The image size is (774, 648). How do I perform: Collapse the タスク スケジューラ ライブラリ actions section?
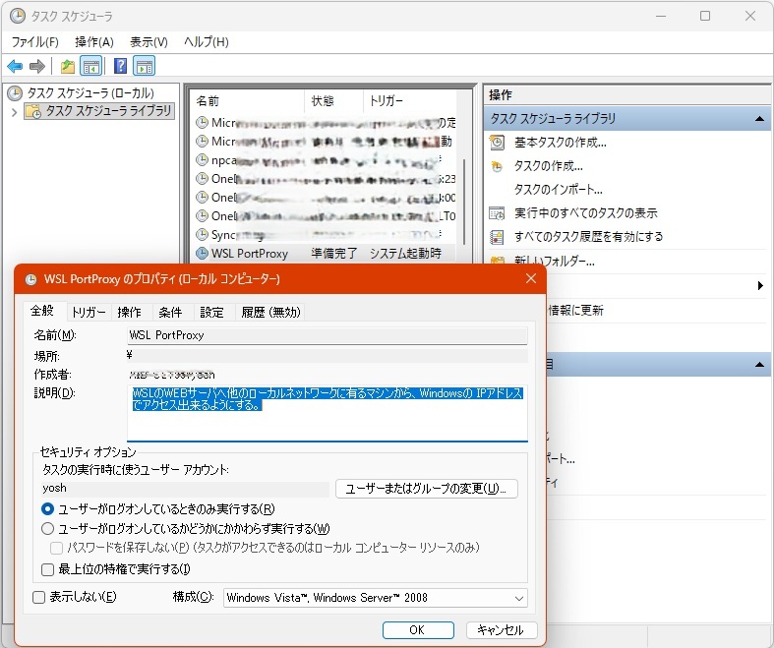(x=760, y=119)
